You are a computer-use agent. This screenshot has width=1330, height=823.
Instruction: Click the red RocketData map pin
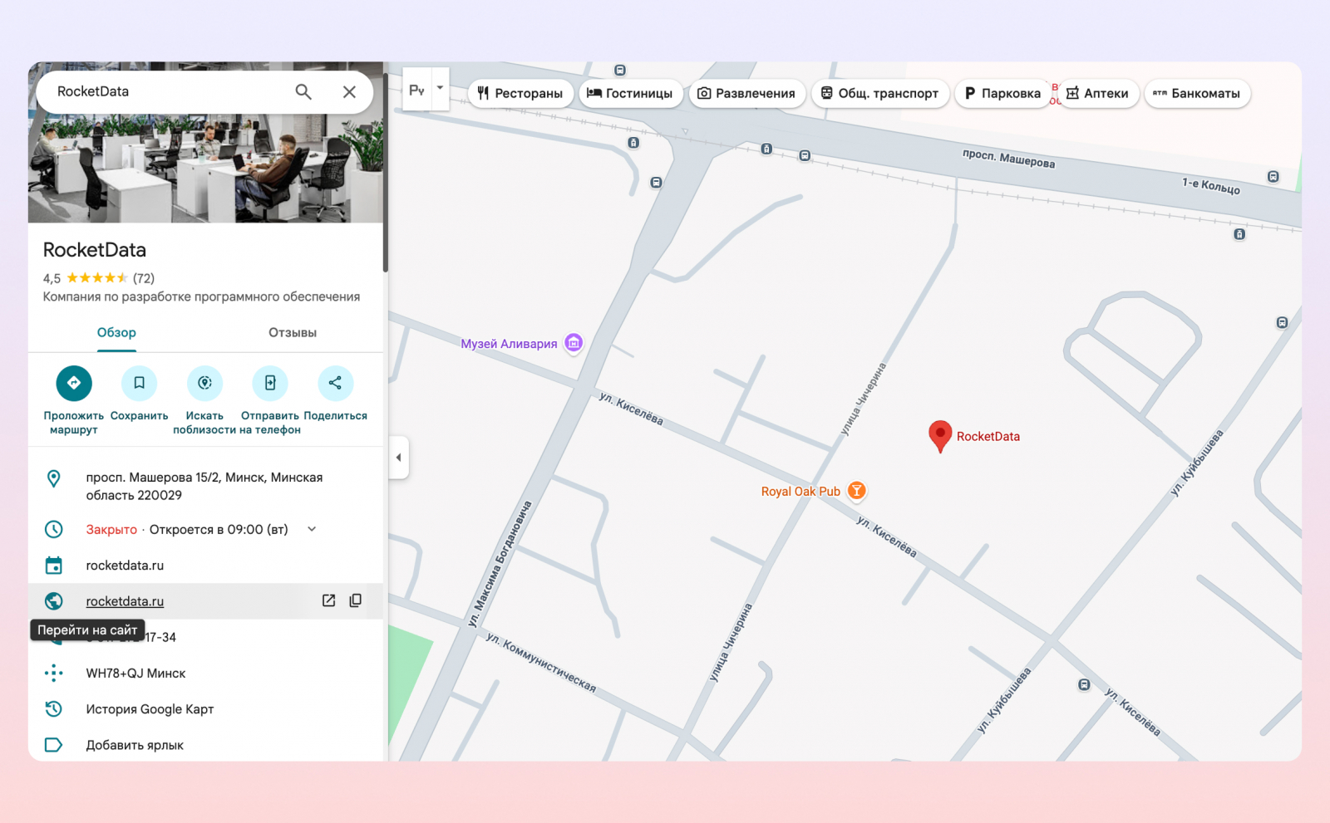pyautogui.click(x=940, y=436)
